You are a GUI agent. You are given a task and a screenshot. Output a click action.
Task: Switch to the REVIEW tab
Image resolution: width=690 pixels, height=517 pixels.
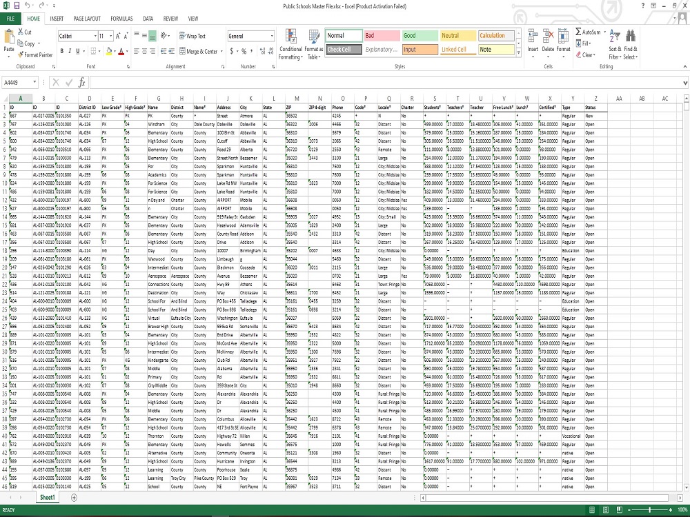click(x=170, y=19)
